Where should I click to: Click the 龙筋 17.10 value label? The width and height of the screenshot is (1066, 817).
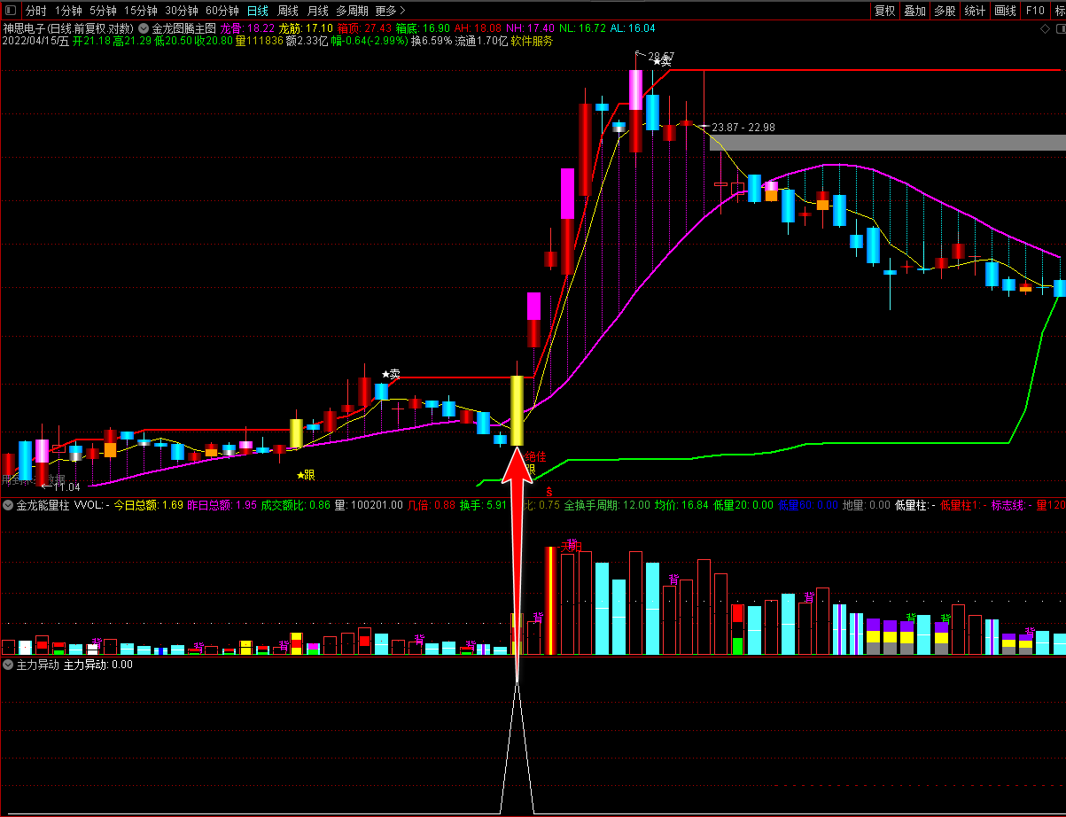[x=306, y=27]
